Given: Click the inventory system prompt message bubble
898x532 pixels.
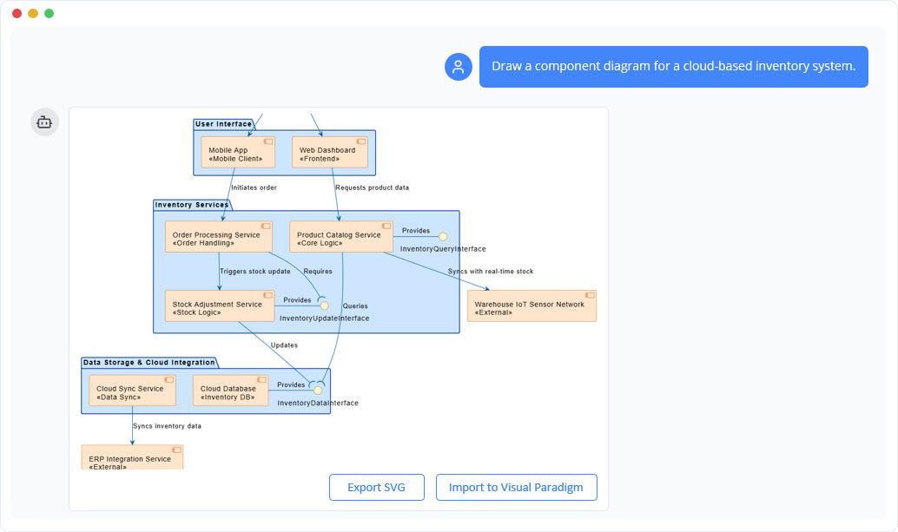Looking at the screenshot, I should tap(673, 66).
